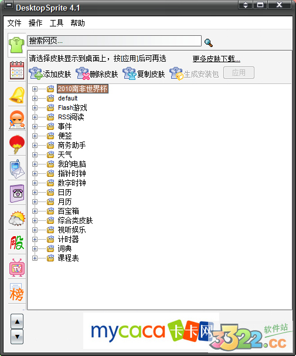Open the green and red 股 stock icon
This screenshot has height=356, width=296.
click(17, 243)
